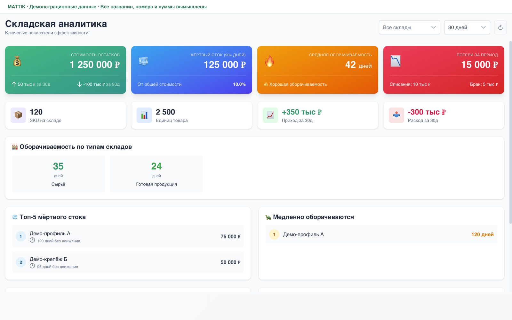Click the 42 дней turnover value
The height and width of the screenshot is (320, 512).
358,65
